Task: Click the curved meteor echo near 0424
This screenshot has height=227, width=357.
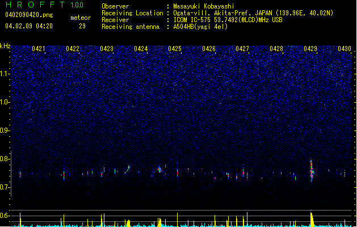Action: 127,170
